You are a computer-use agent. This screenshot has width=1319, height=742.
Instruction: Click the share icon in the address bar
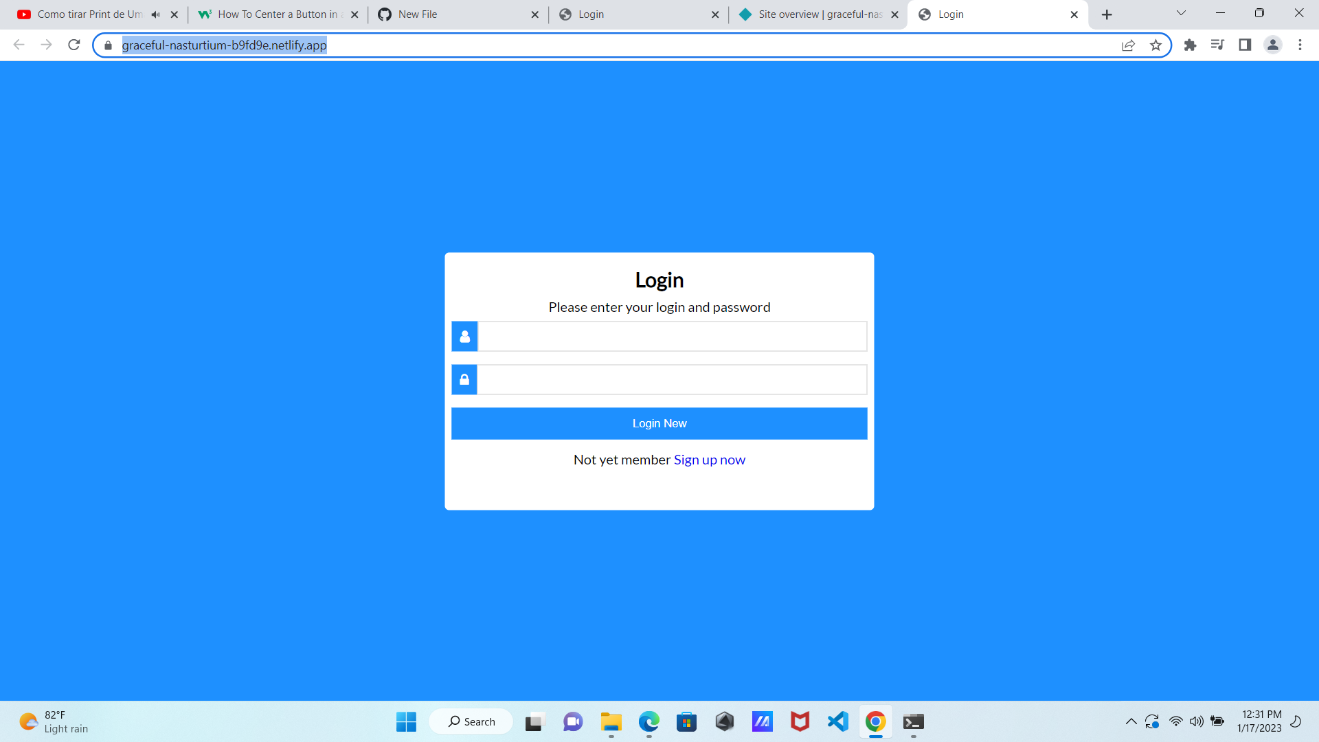[1129, 45]
